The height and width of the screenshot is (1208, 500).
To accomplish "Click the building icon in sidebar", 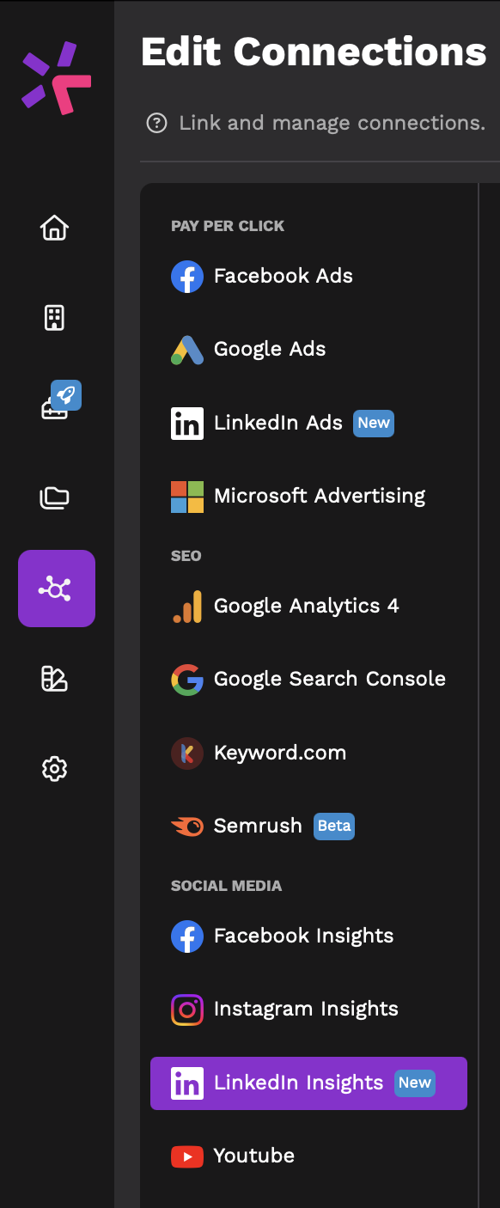I will tap(55, 318).
